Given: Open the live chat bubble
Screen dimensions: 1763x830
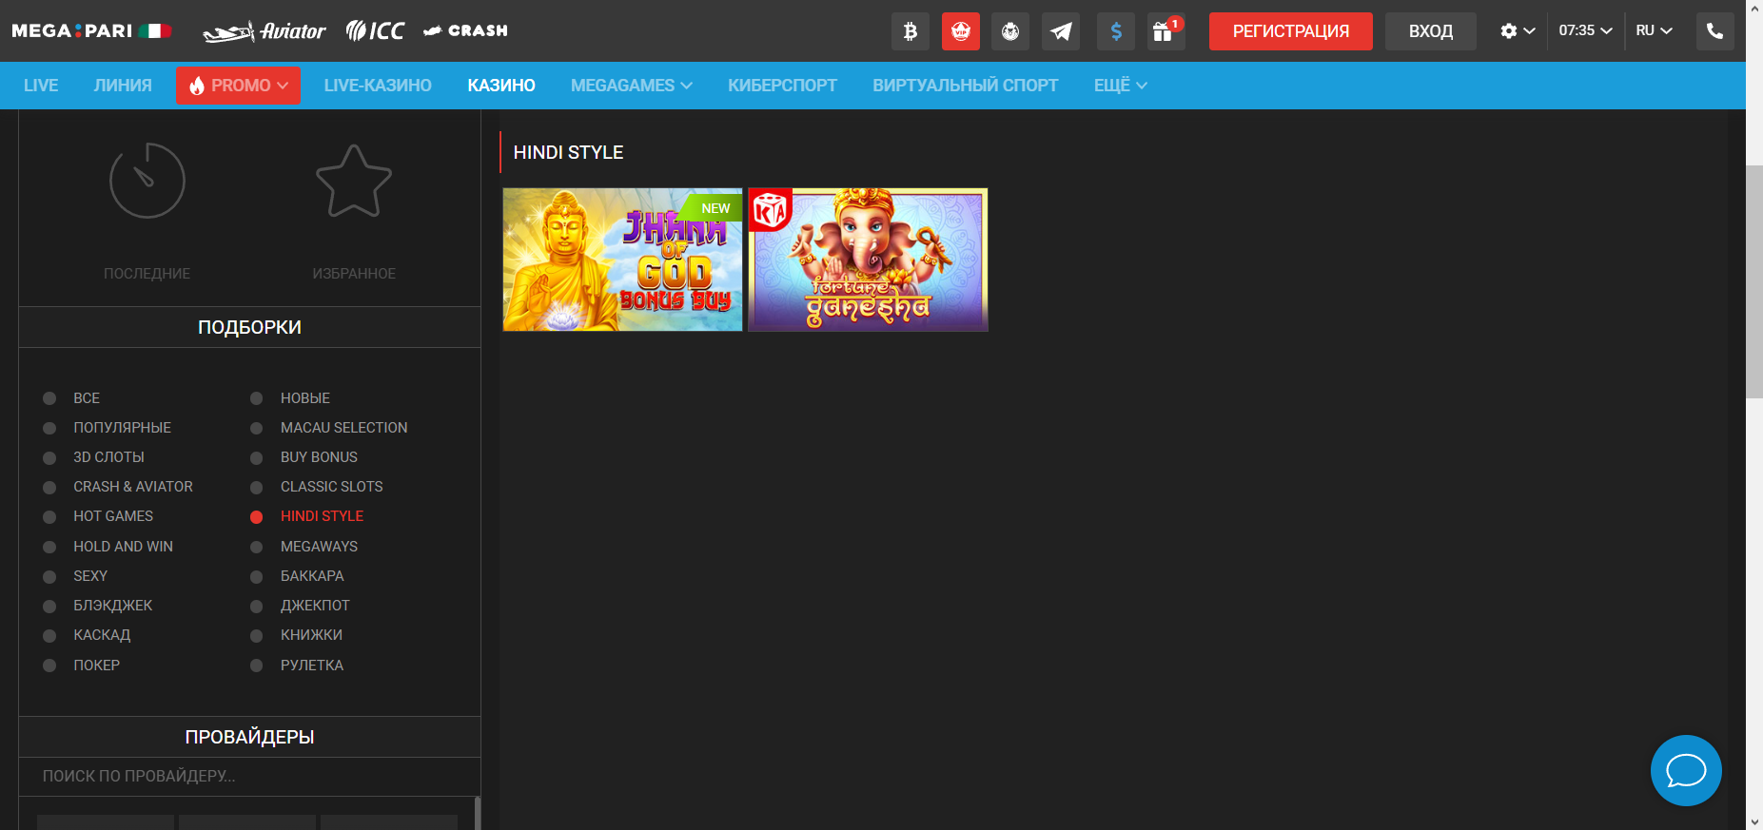Looking at the screenshot, I should [x=1686, y=770].
